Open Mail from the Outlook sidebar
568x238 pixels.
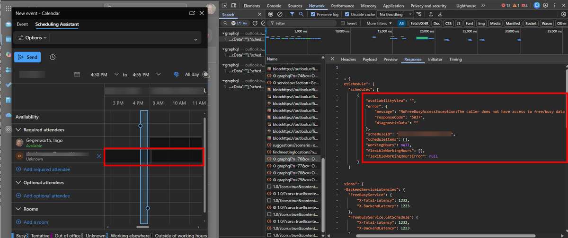coord(8,25)
